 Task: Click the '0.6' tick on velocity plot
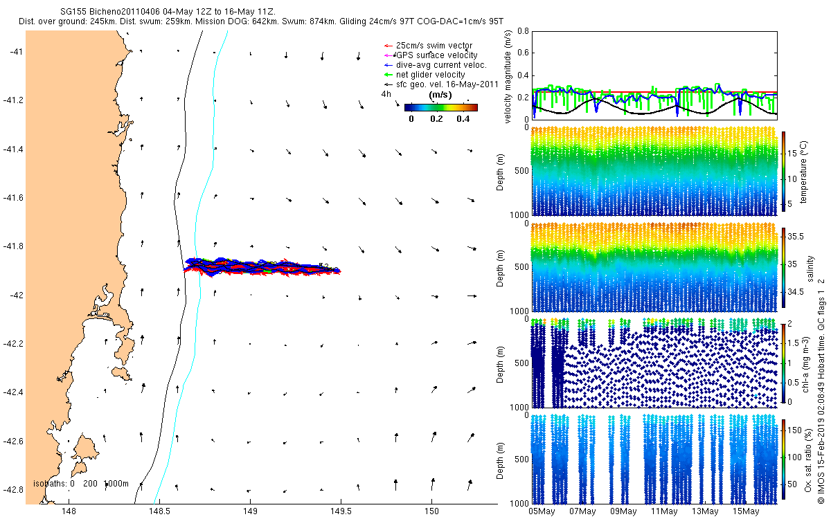point(522,53)
